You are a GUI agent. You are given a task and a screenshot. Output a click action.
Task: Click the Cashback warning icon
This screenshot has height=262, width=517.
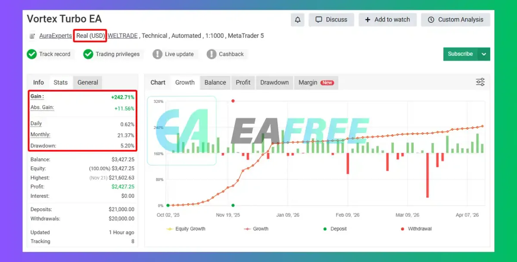pos(212,54)
